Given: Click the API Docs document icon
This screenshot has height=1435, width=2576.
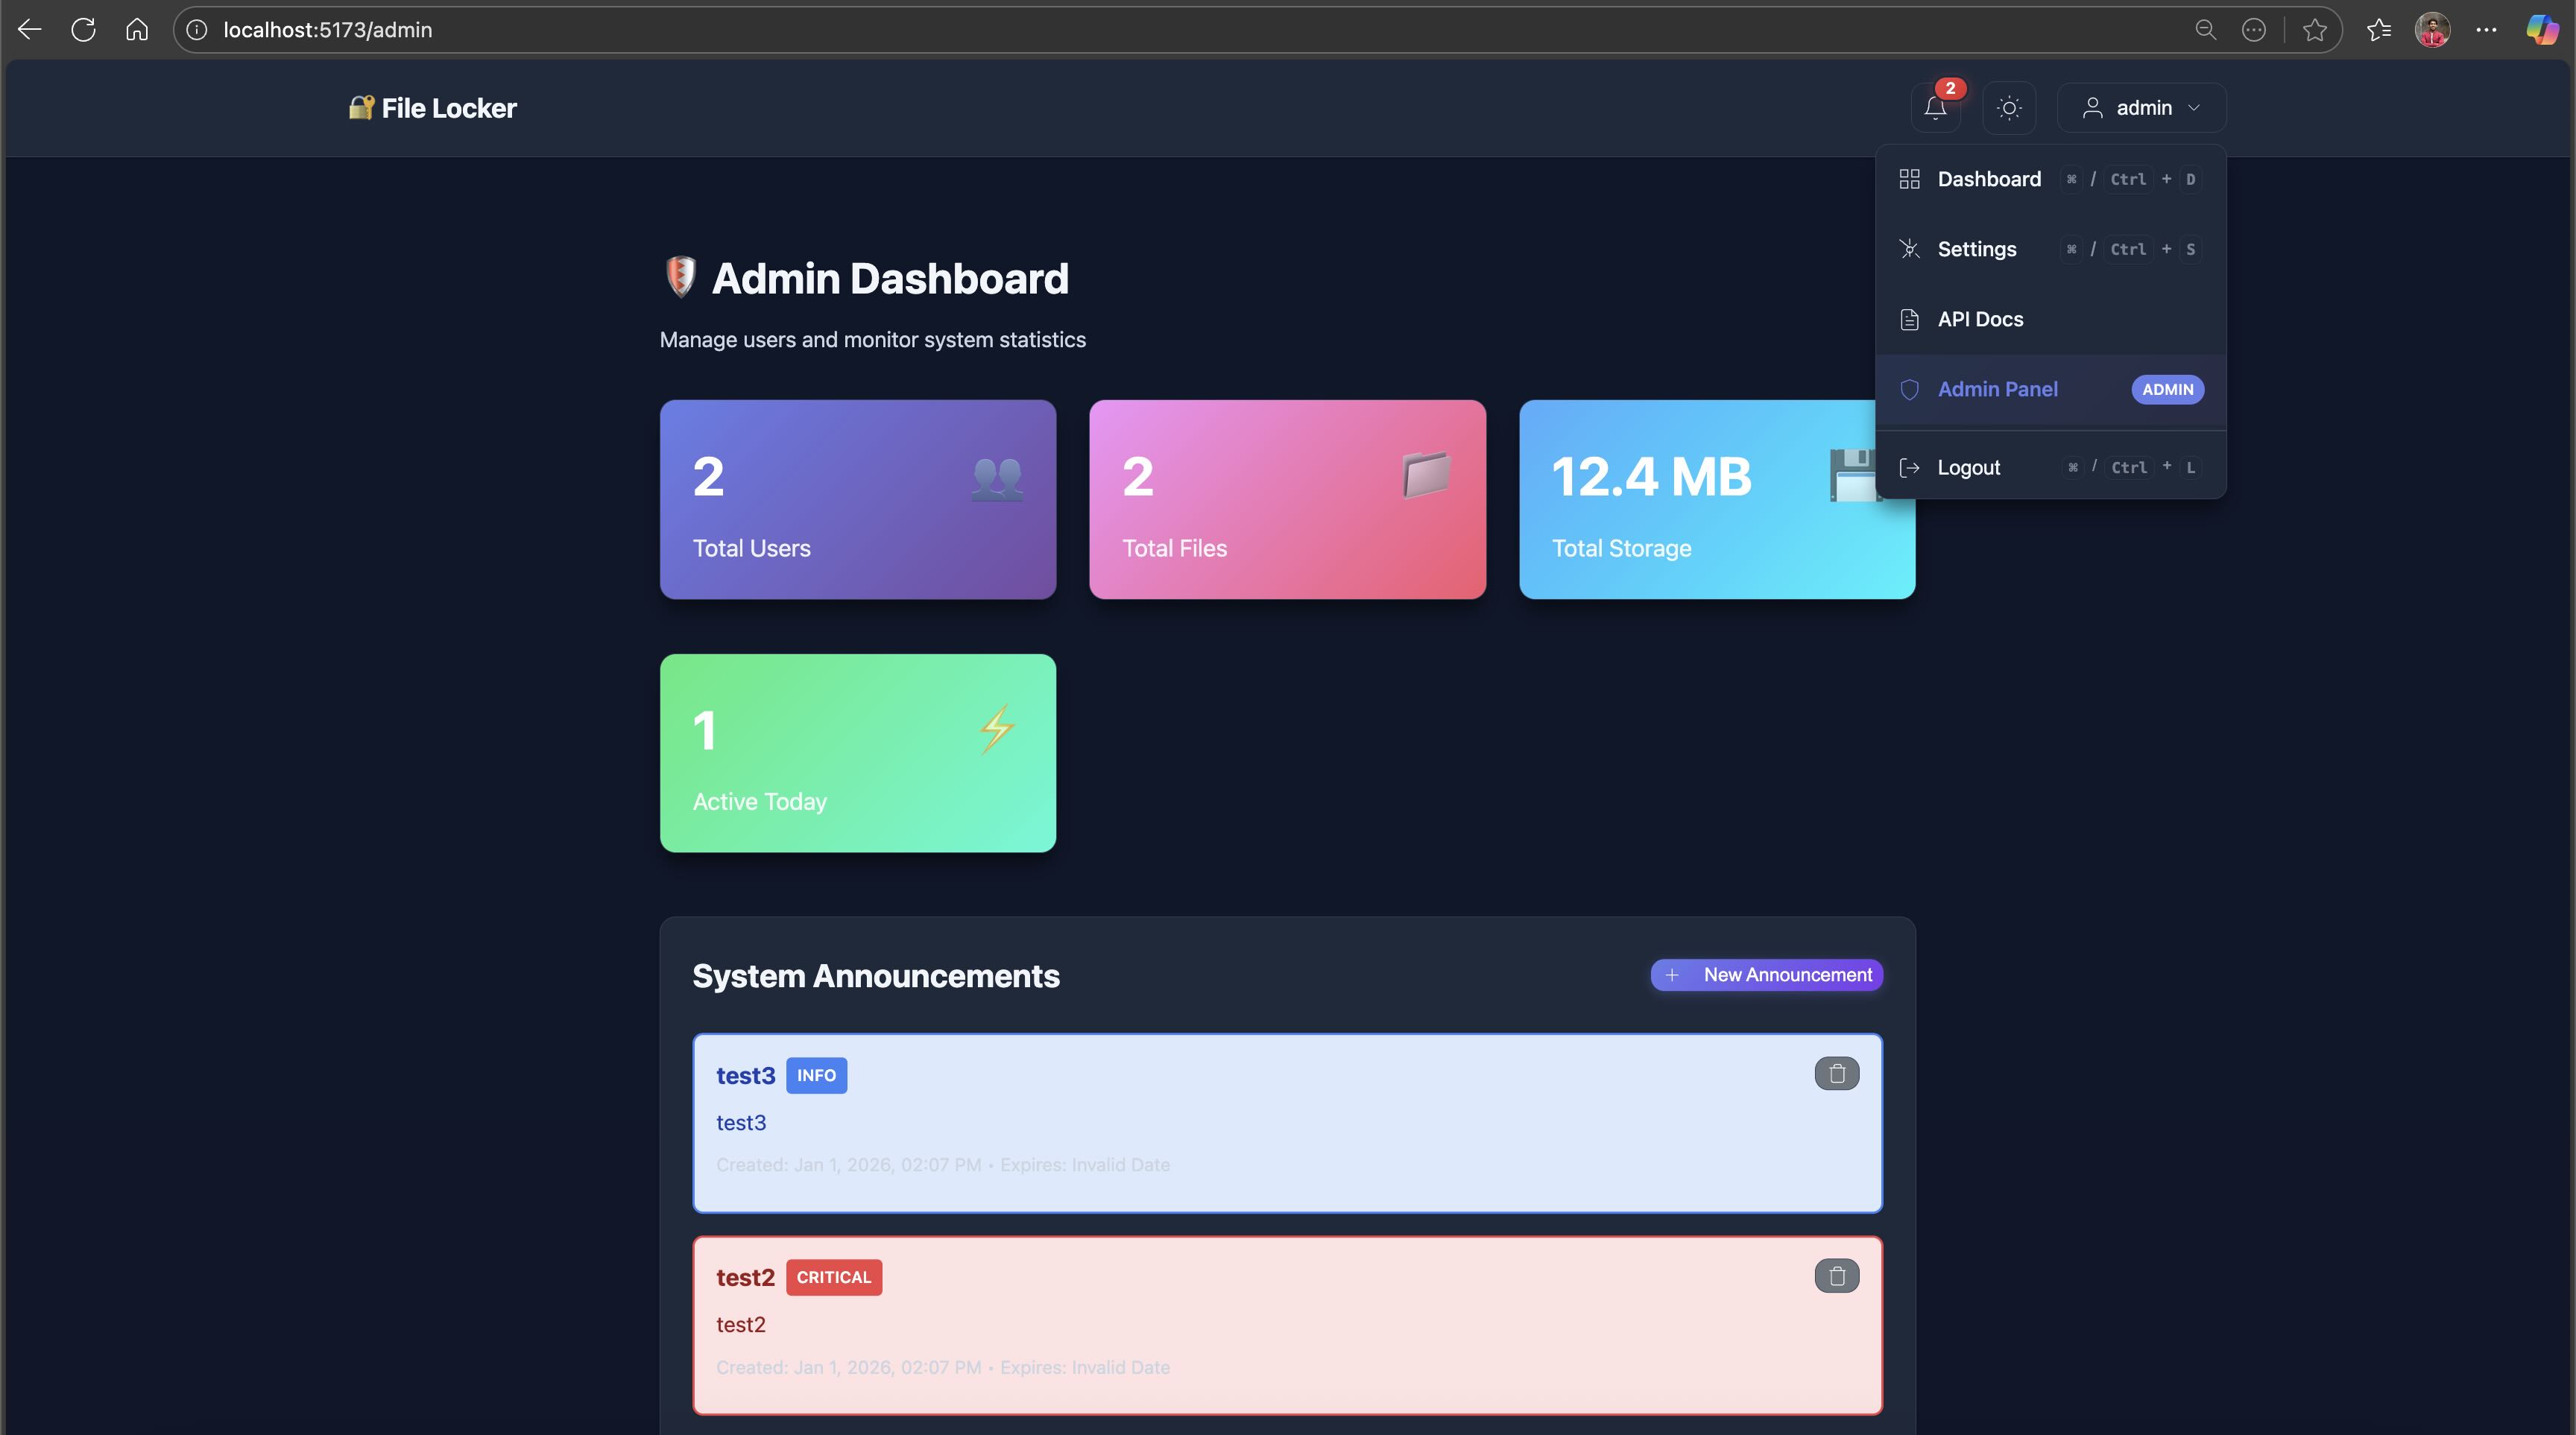Looking at the screenshot, I should pyautogui.click(x=1909, y=320).
